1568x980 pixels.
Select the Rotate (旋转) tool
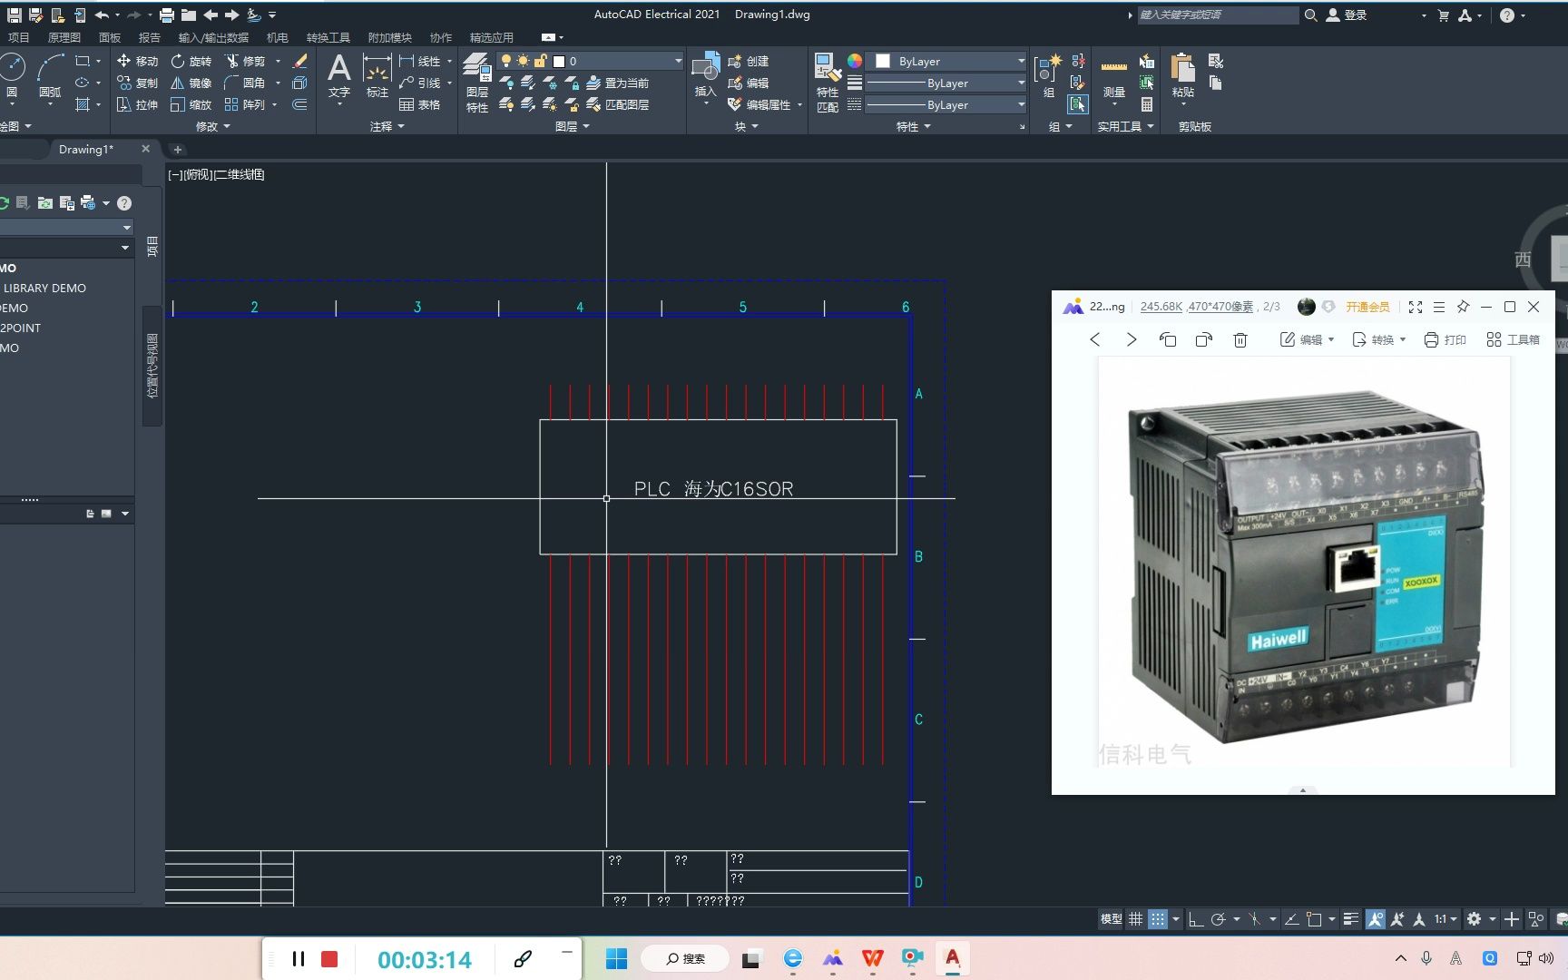point(191,61)
